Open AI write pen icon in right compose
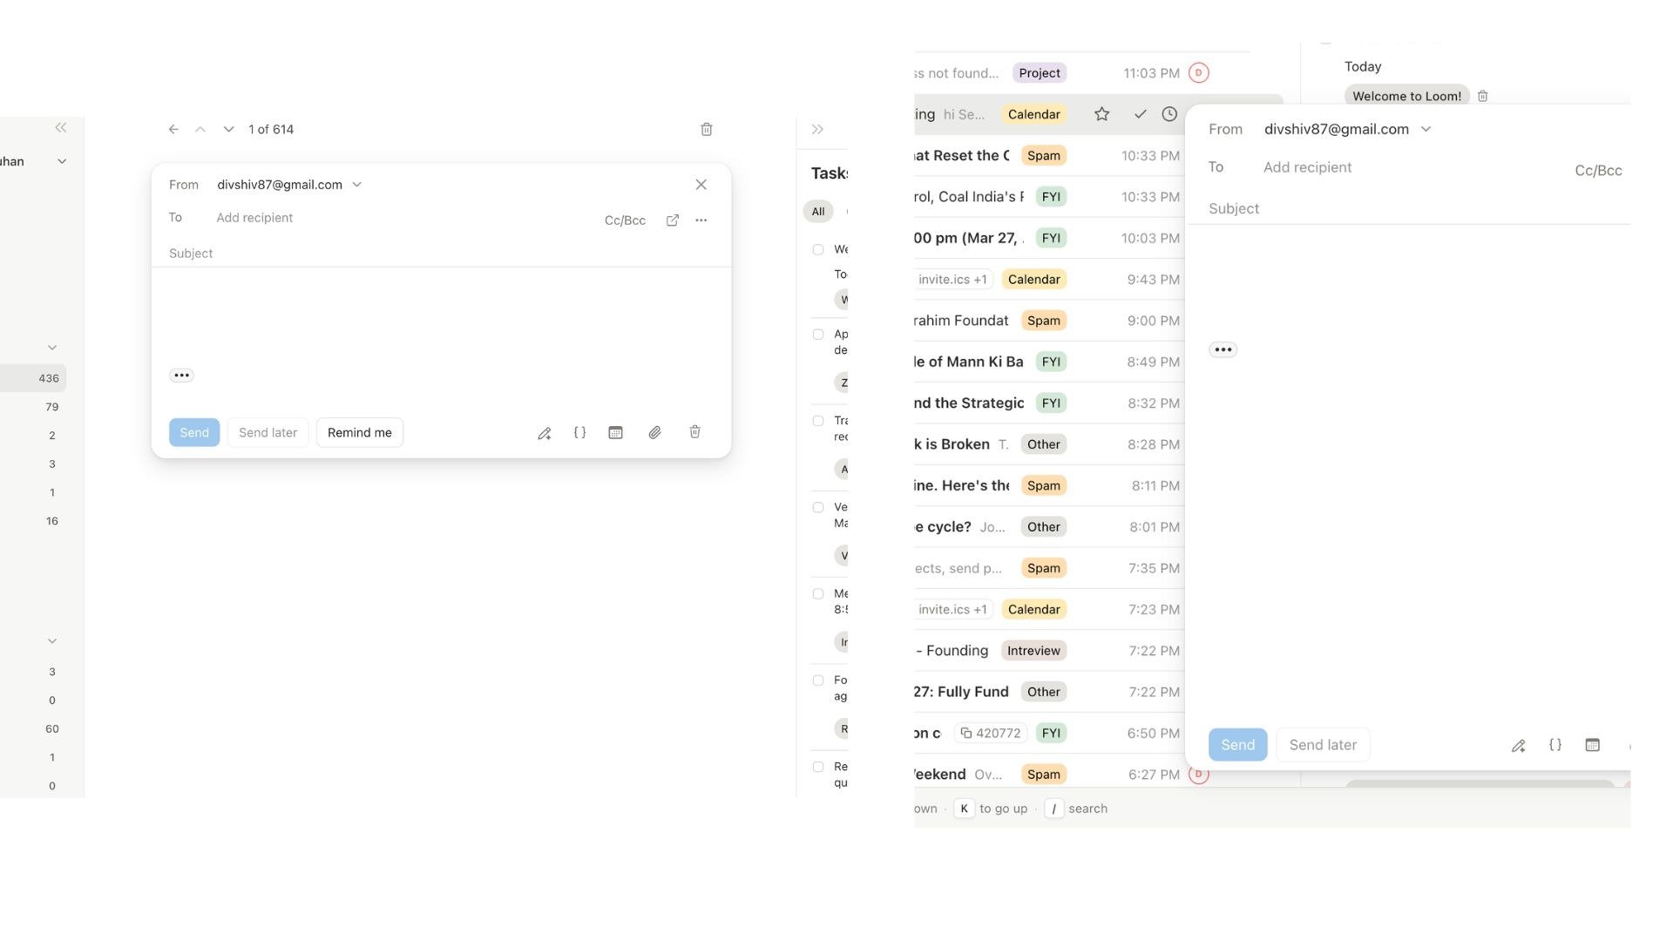 click(1519, 746)
